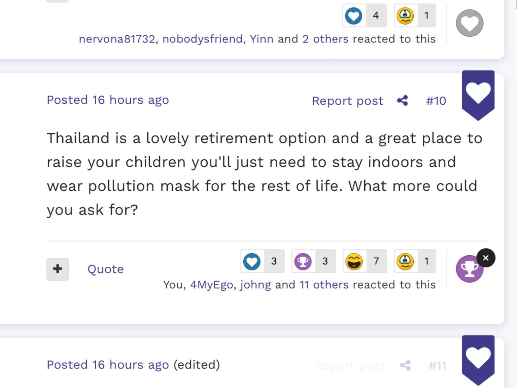The image size is (517, 388).
Task: Remove your trophy reaction with the X badge
Action: 486,258
